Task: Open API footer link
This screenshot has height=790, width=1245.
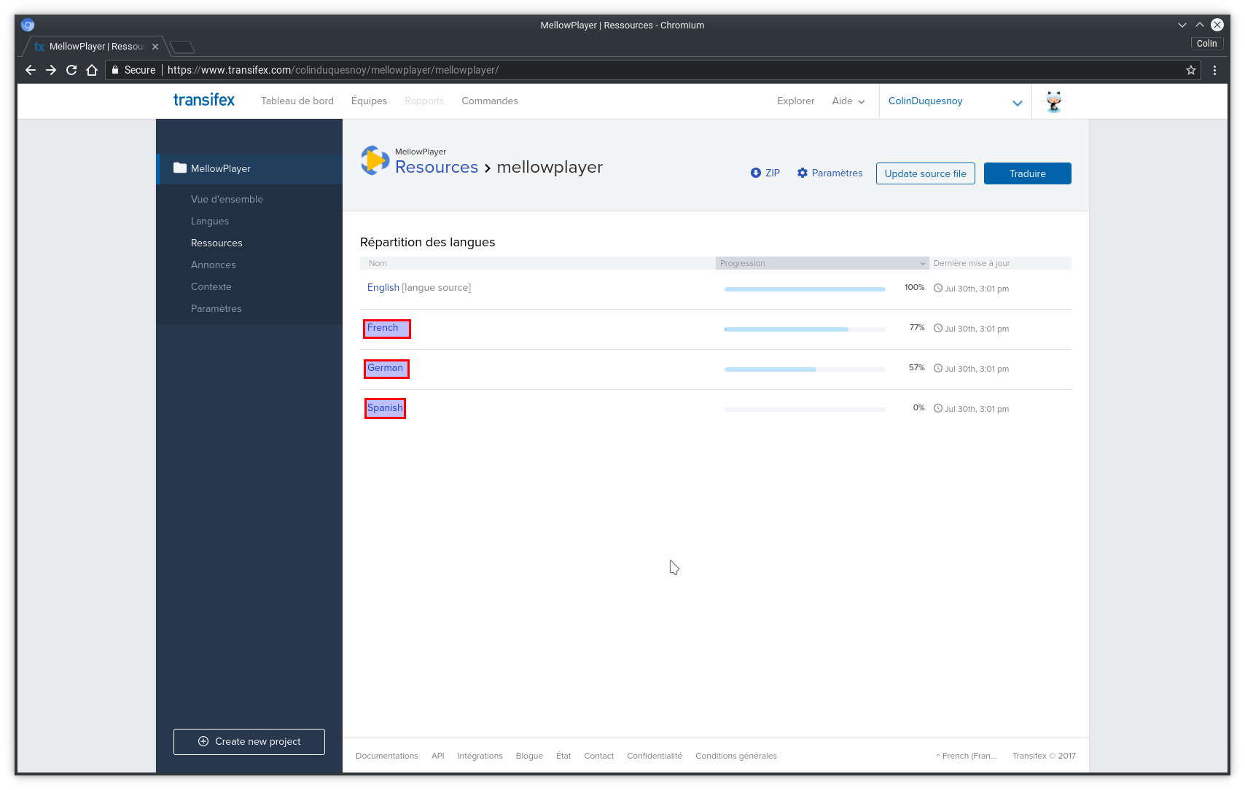Action: coord(437,756)
